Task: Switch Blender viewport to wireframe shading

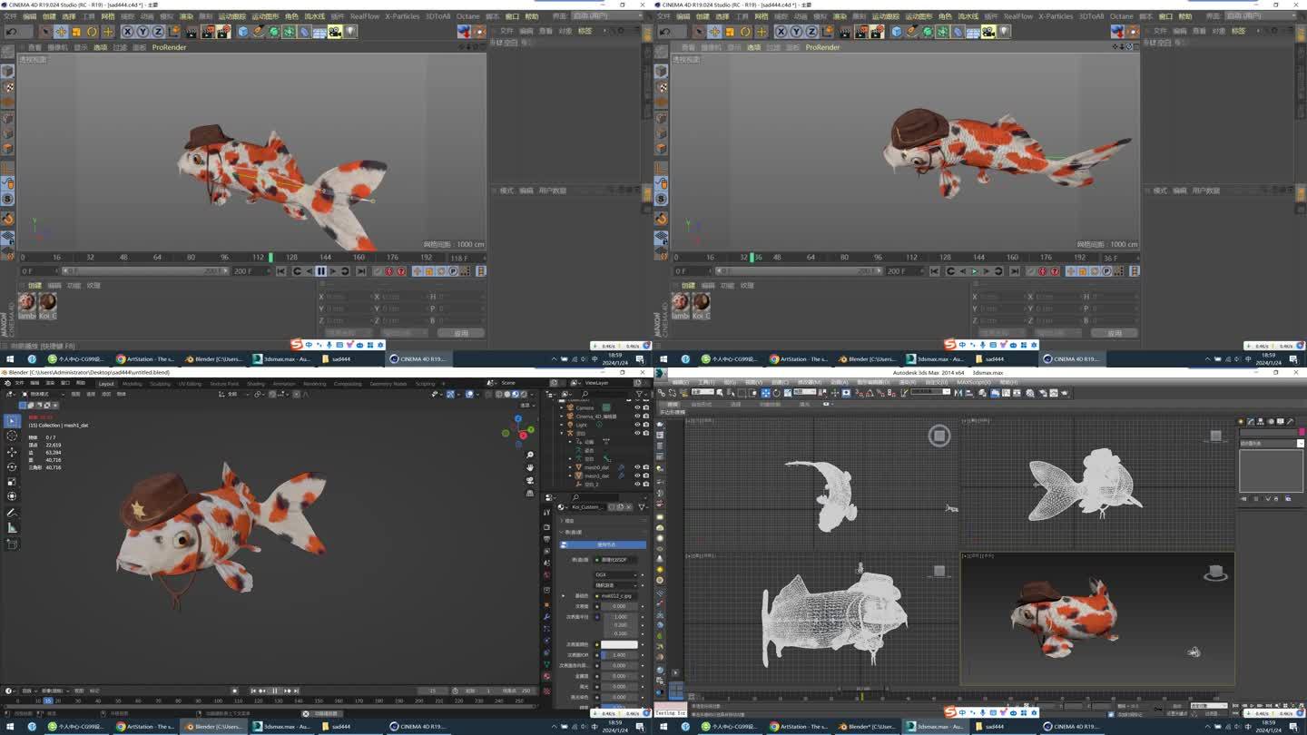Action: click(x=498, y=394)
